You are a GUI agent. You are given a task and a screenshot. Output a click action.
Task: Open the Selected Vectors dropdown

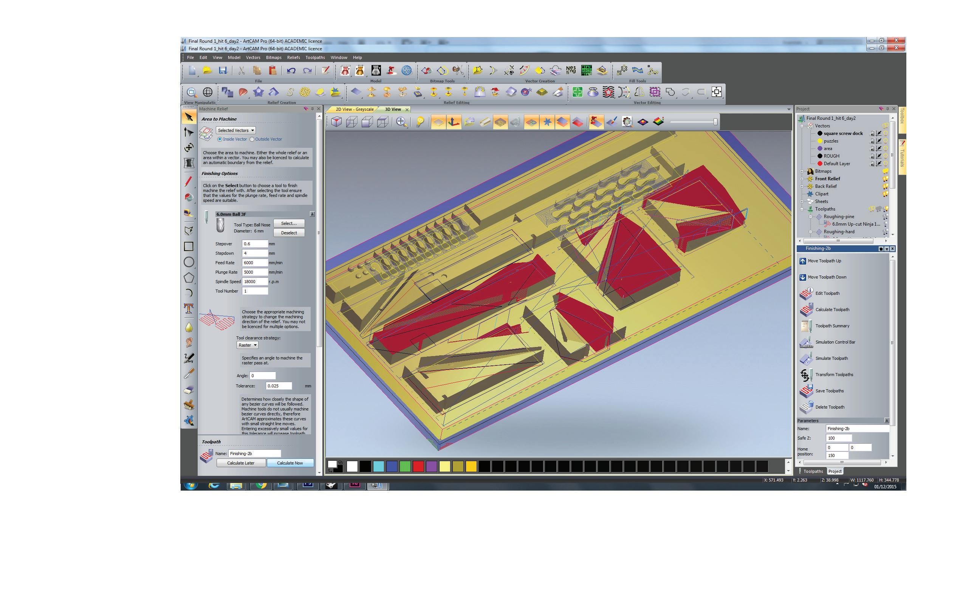coord(235,130)
